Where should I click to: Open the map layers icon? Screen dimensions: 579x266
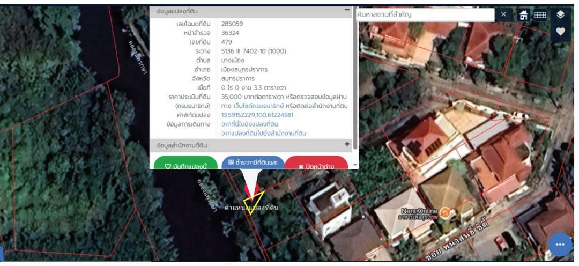[560, 15]
